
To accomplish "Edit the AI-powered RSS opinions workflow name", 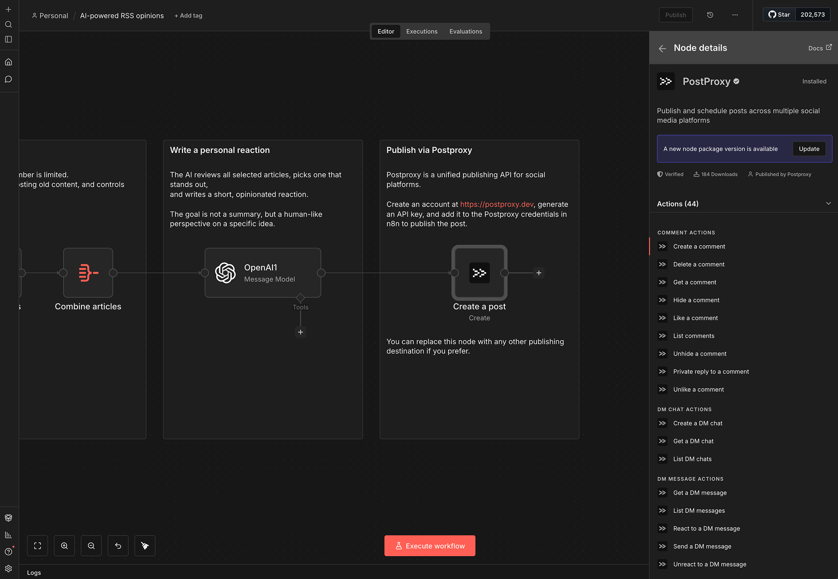I will click(x=122, y=15).
